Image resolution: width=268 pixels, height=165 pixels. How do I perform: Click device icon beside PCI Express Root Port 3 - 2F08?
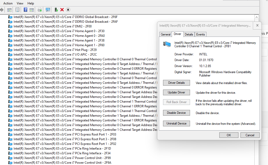click(10, 139)
